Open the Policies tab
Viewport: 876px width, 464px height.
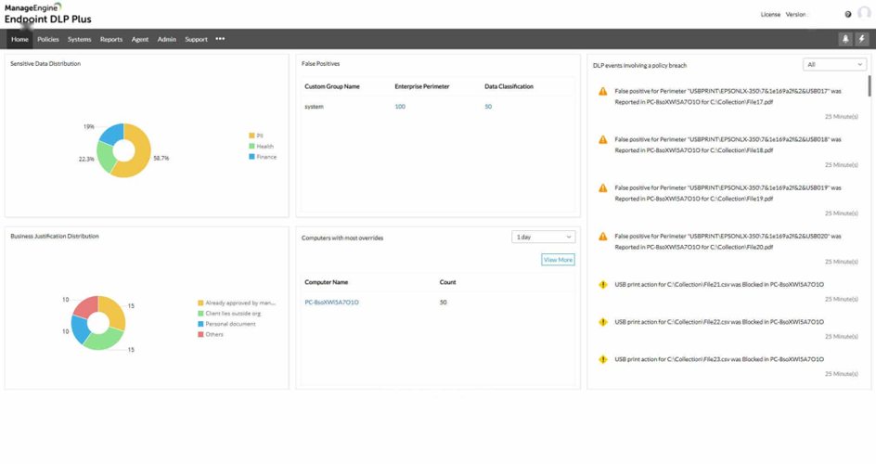pos(48,39)
